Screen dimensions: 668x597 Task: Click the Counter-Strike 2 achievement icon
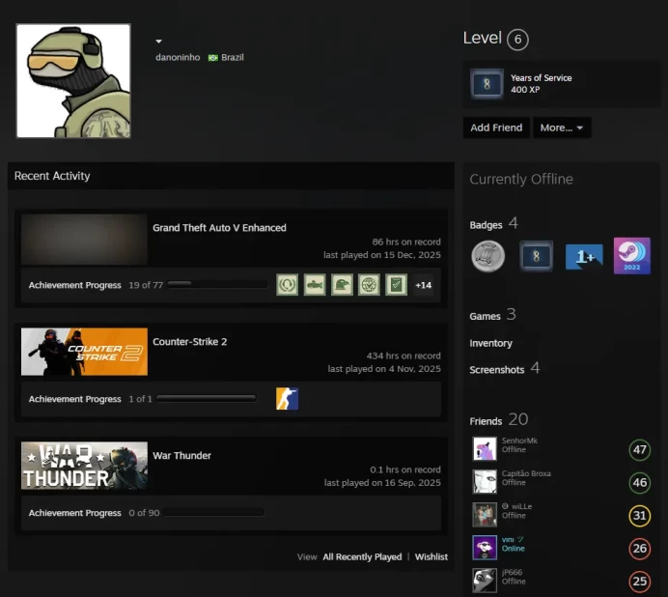pos(287,399)
